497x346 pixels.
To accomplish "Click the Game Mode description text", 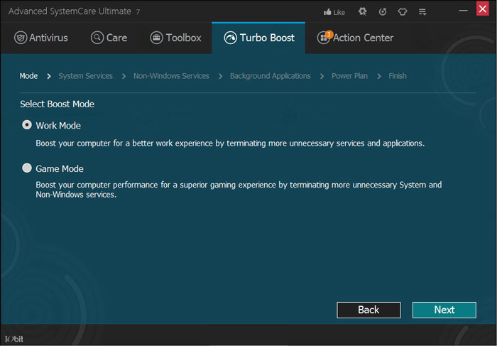I will coord(239,190).
